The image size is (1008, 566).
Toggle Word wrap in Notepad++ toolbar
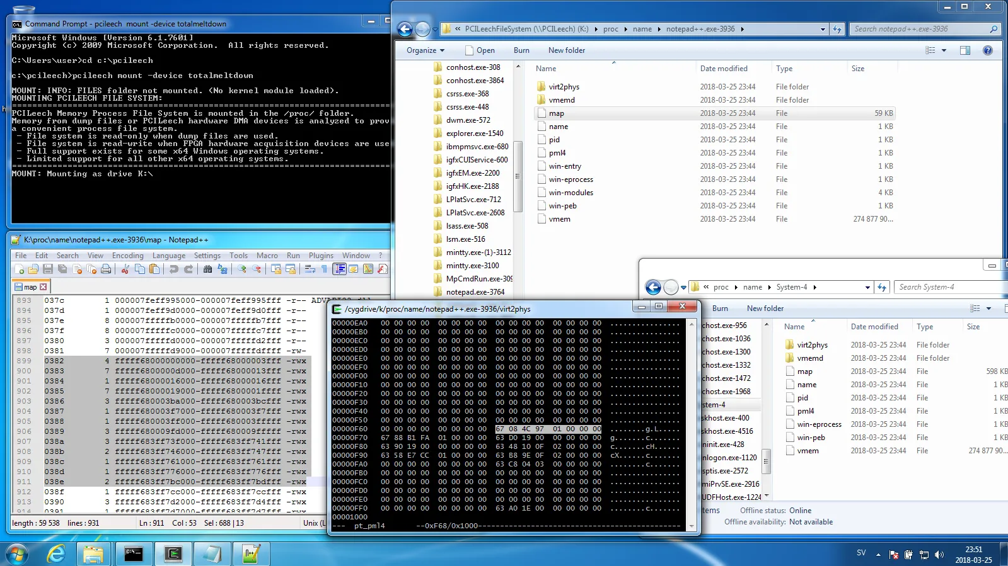pyautogui.click(x=310, y=269)
